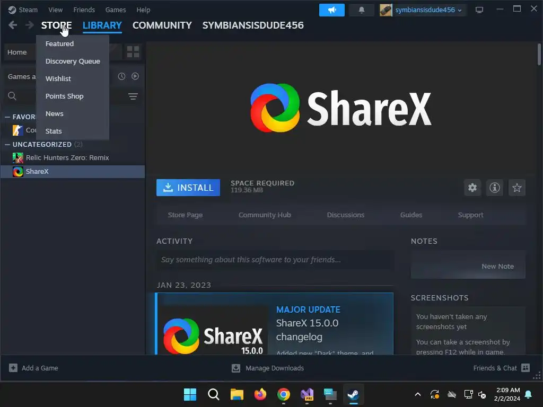Install ShareX with the INSTALL button

(x=188, y=188)
